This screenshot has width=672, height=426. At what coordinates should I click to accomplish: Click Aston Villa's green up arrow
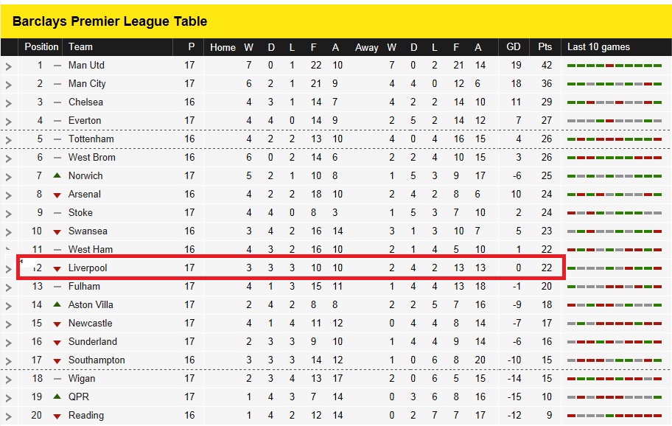[x=57, y=304]
